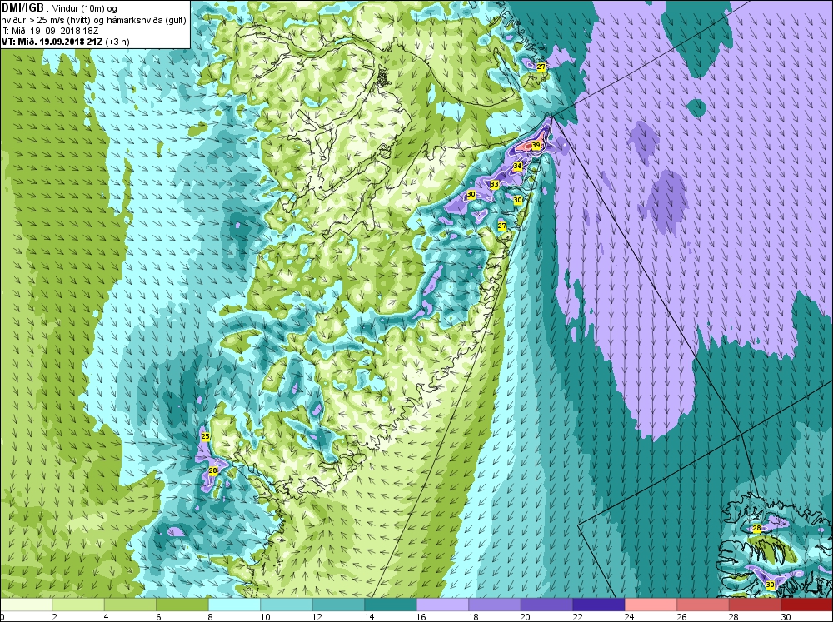Click the 'IT: Mið. 19. 09. 2018 18Z' line
The height and width of the screenshot is (622, 833).
[x=50, y=31]
